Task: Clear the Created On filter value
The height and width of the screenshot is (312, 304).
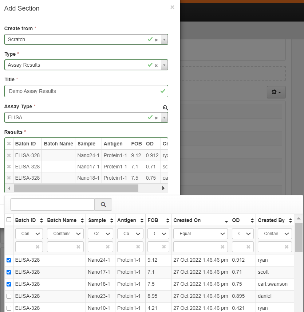Action: 222,247
